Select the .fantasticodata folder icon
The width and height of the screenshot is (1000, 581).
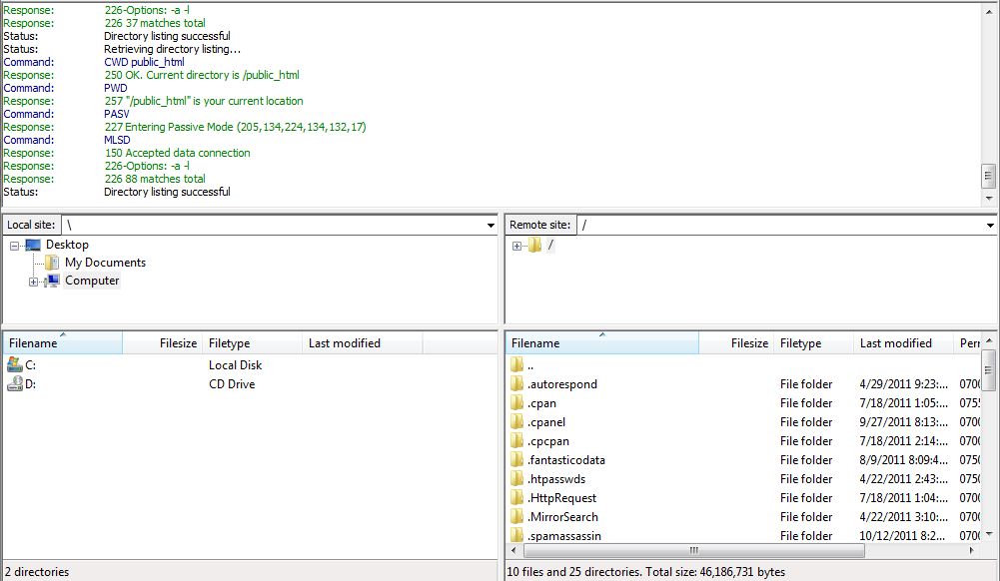pyautogui.click(x=517, y=460)
